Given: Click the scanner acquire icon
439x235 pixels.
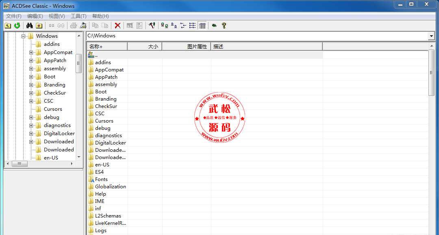Looking at the screenshot, I should 83,26.
